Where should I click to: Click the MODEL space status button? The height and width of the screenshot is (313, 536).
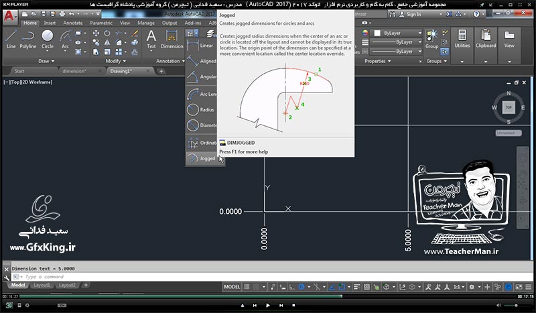232,287
